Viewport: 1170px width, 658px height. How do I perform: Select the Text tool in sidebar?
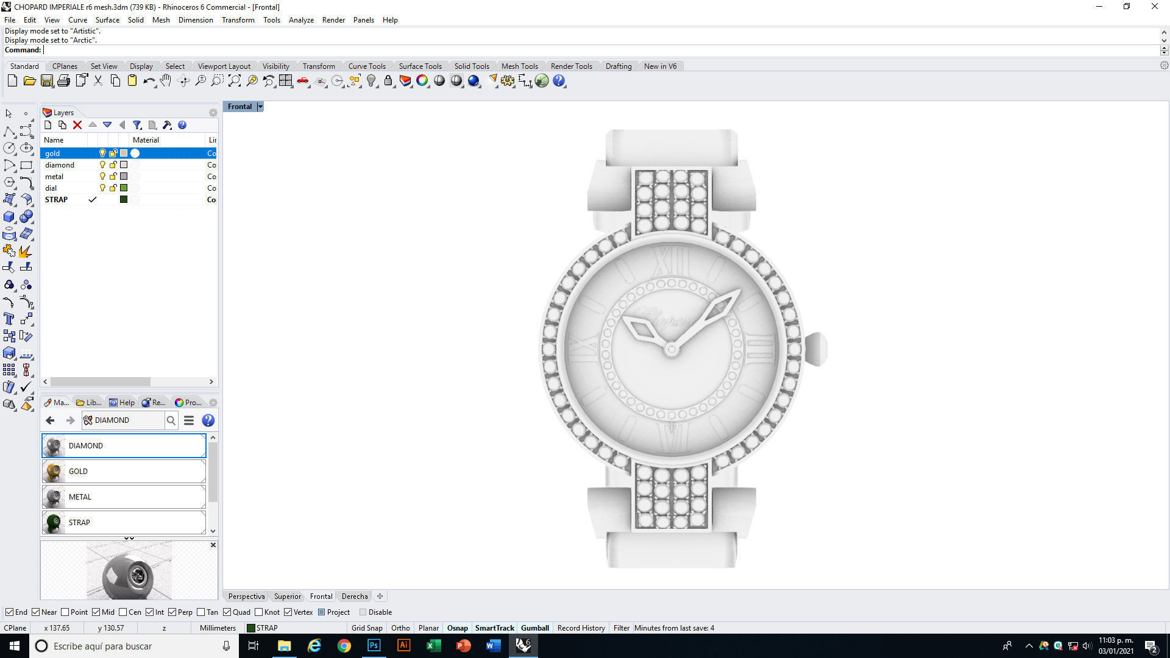point(9,319)
